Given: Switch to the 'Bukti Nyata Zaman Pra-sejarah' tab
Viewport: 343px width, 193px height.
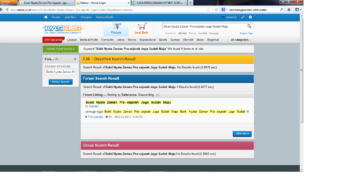Looking at the screenshot, I should click(47, 3).
